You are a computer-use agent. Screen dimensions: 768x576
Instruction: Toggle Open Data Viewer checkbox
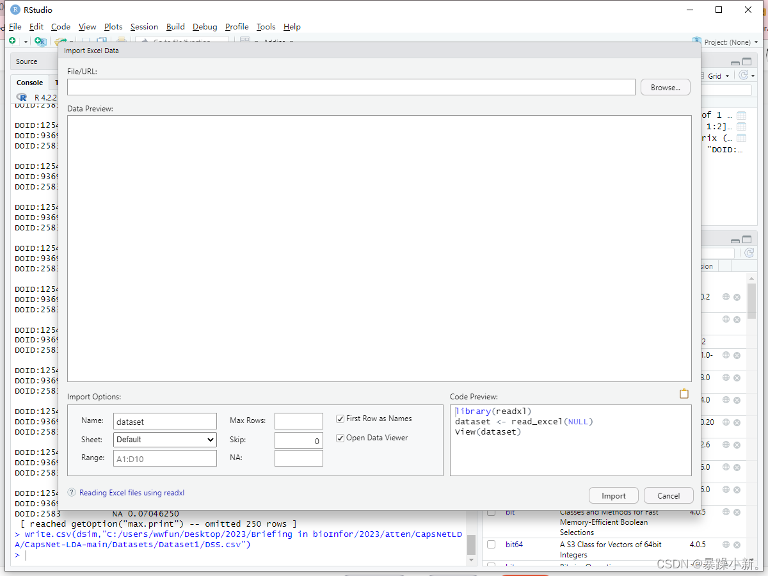coord(340,438)
